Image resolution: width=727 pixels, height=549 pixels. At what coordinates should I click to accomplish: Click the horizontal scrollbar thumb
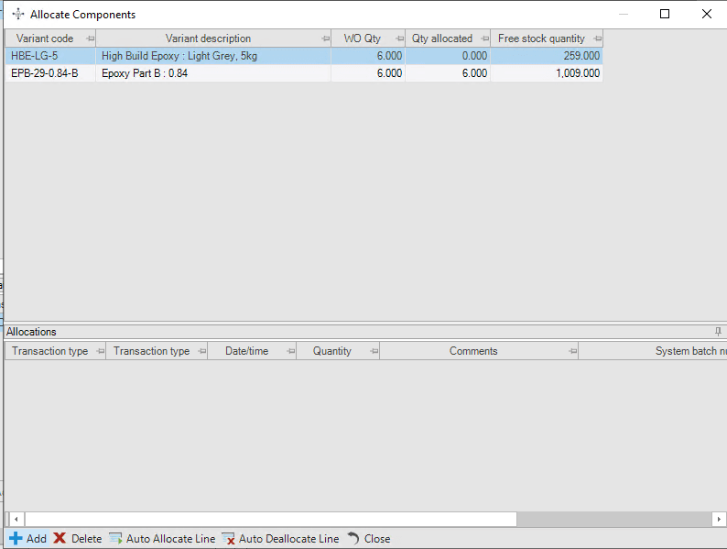pos(271,520)
